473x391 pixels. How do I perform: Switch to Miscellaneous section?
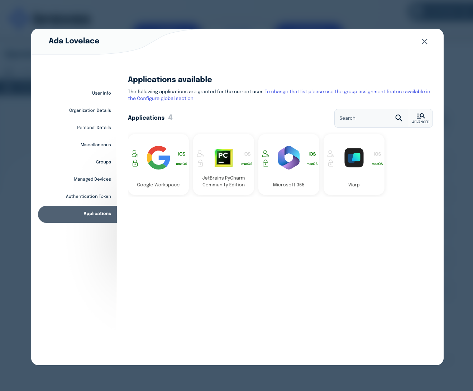click(x=96, y=145)
